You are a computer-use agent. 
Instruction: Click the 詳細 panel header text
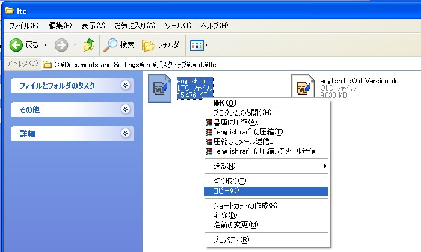(27, 133)
